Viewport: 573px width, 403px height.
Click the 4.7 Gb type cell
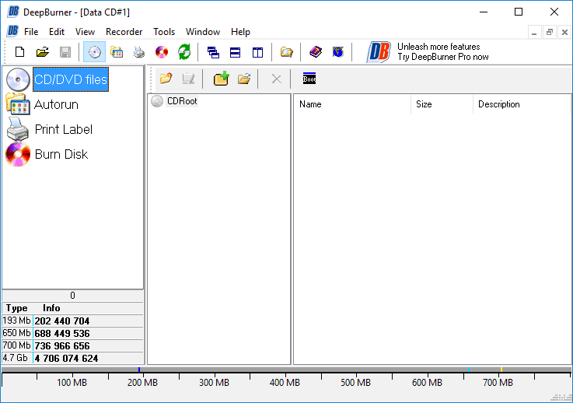(x=17, y=358)
